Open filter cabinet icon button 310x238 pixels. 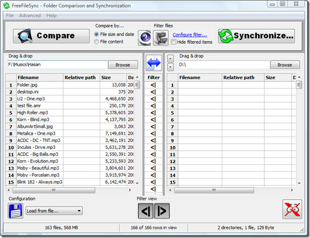pos(161,38)
